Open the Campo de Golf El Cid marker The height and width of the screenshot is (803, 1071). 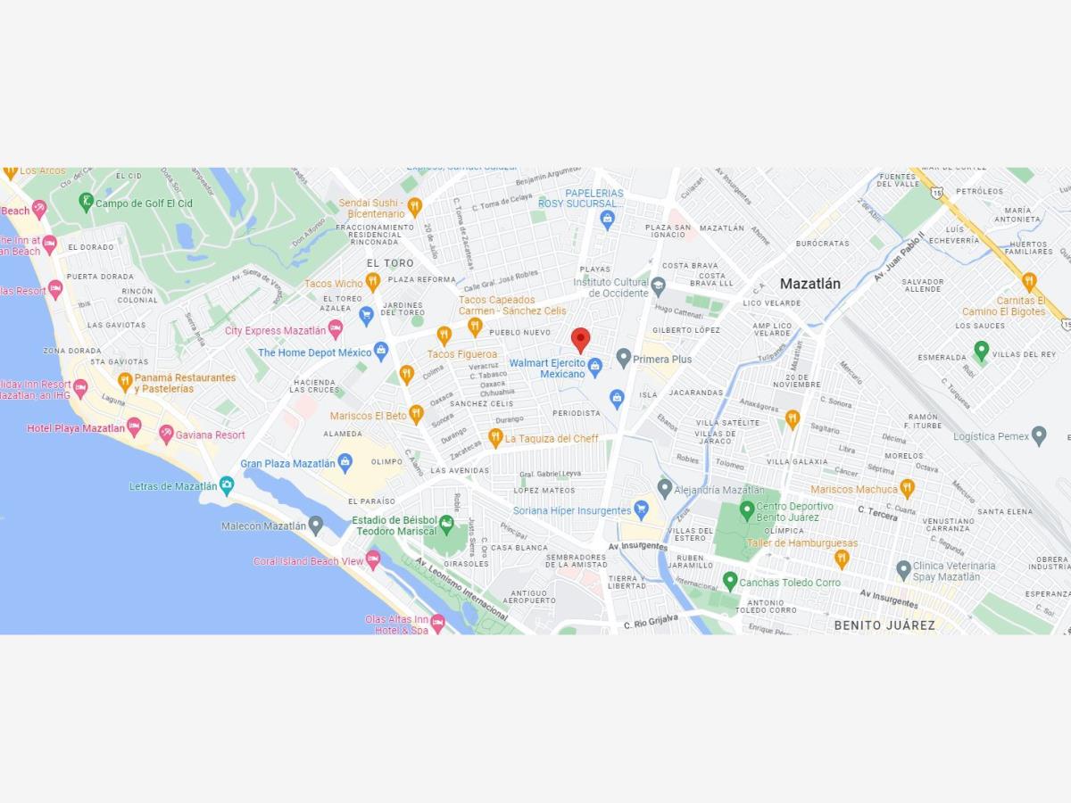point(86,203)
